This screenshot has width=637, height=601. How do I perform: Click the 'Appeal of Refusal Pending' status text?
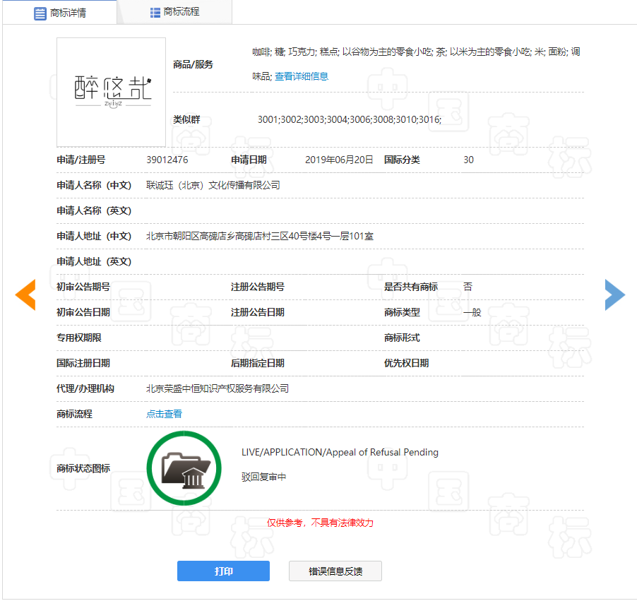(x=340, y=452)
